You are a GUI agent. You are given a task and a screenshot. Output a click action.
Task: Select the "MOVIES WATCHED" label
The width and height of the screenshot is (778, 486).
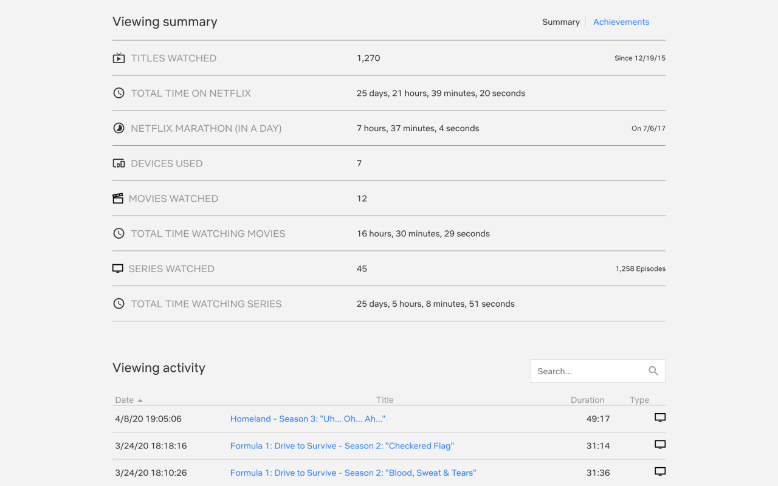[173, 199]
